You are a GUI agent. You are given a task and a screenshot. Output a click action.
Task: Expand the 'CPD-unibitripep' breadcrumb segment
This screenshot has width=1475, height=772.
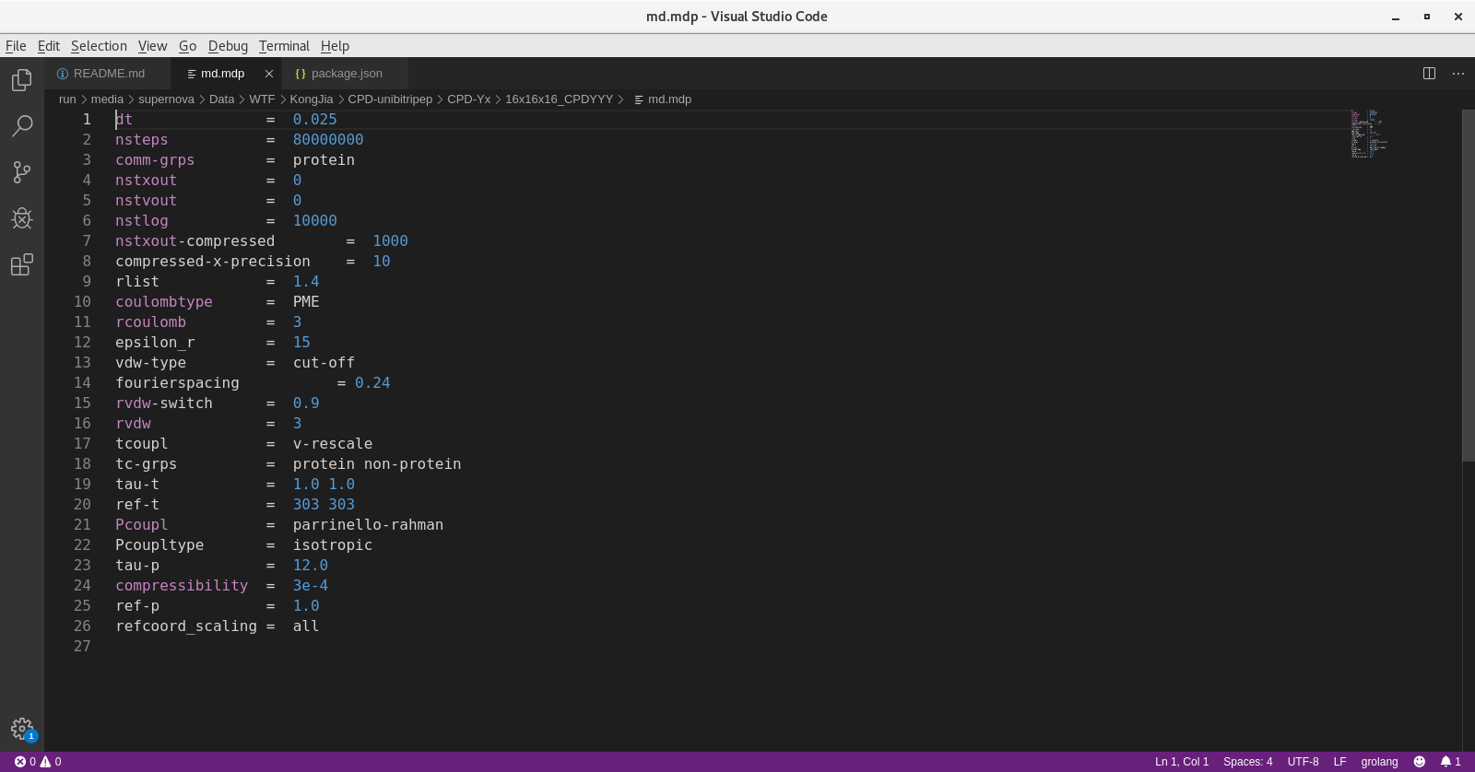[x=390, y=99]
